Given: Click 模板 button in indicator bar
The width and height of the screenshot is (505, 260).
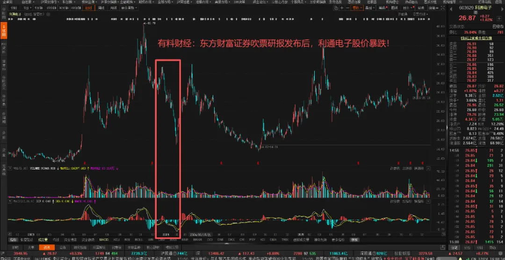Looking at the screenshot, I should (354, 239).
